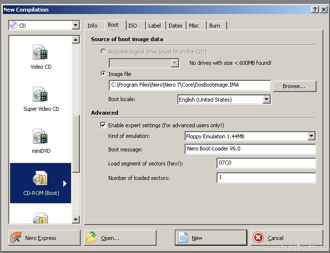This screenshot has height=253, width=330.
Task: Select the CD-ROM (Boot) compilation icon
Action: click(x=41, y=178)
